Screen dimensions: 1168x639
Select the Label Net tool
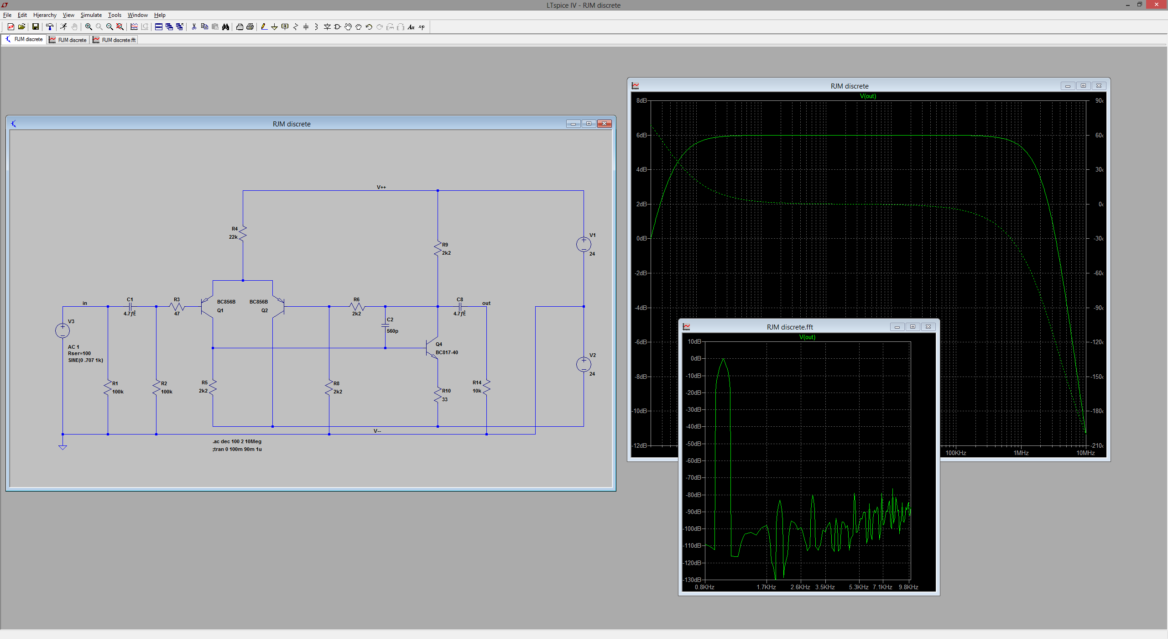click(285, 27)
